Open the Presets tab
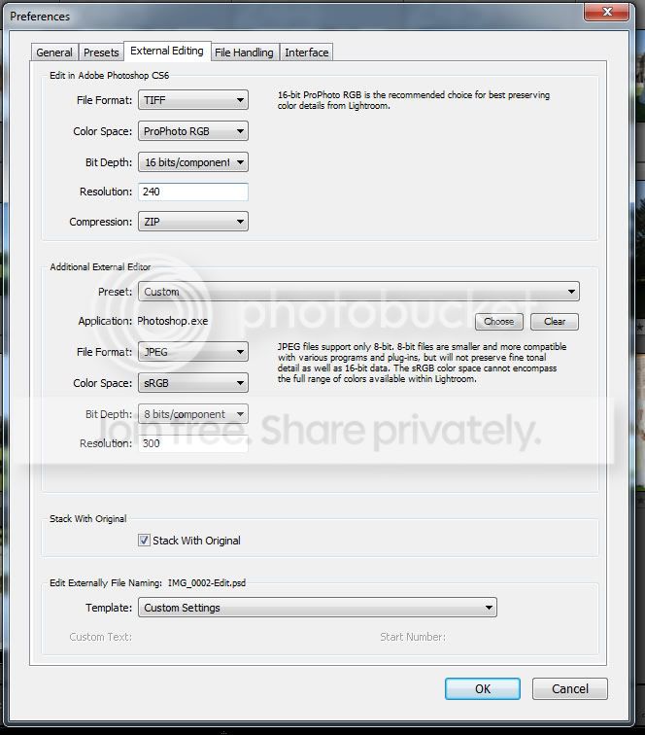 [x=101, y=52]
